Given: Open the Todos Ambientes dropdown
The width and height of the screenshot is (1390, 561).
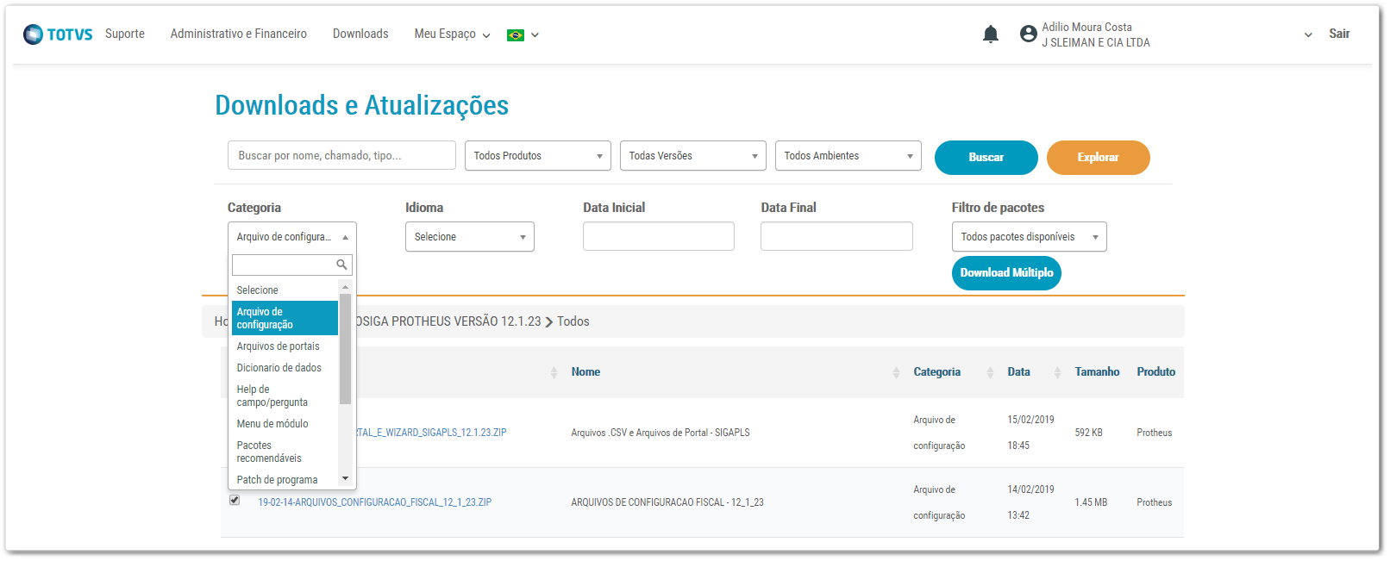Looking at the screenshot, I should [x=848, y=156].
